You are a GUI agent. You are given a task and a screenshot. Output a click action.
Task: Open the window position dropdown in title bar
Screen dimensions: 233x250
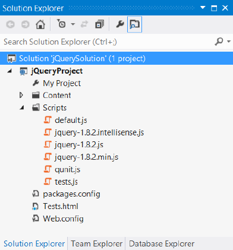(203, 8)
